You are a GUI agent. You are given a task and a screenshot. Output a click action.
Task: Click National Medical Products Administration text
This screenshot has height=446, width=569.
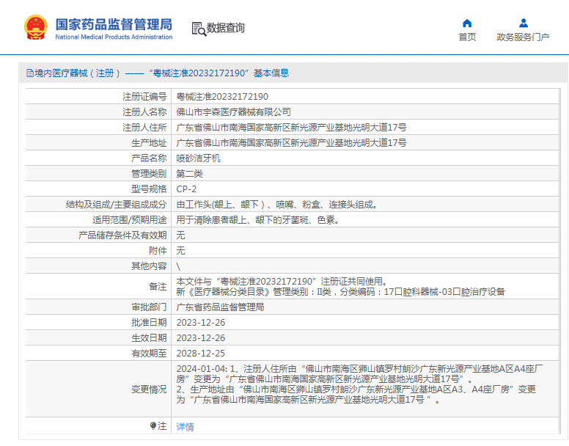114,37
